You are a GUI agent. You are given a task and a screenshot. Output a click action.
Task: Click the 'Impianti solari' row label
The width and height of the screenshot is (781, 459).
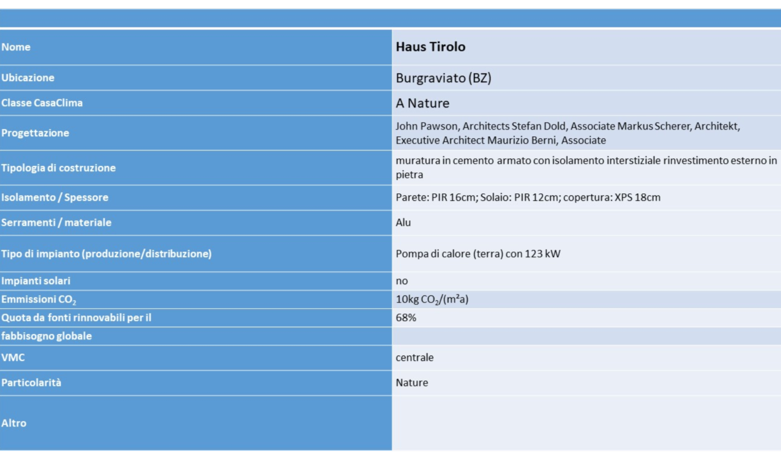(36, 281)
